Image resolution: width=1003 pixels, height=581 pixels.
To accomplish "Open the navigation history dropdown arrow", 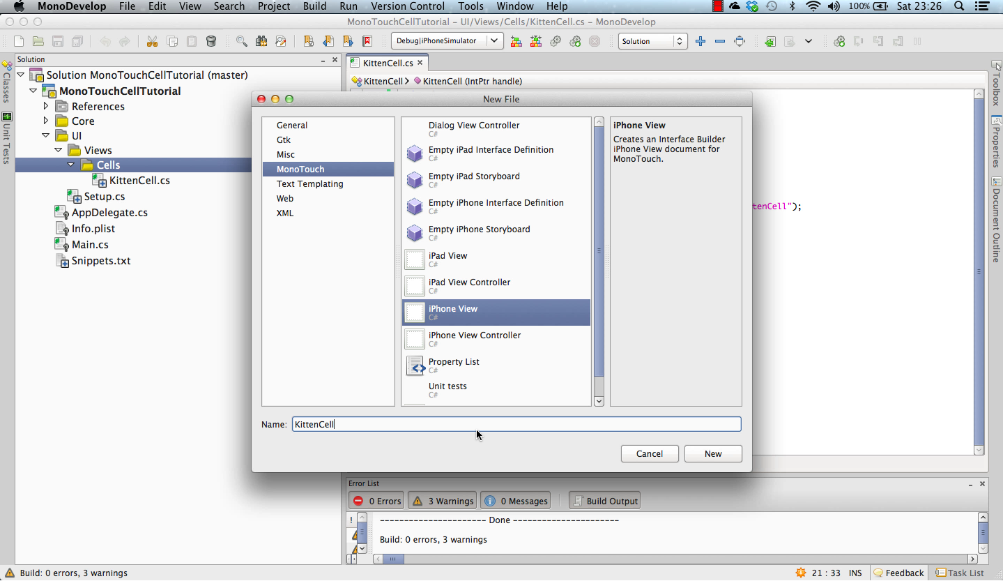I will point(809,41).
